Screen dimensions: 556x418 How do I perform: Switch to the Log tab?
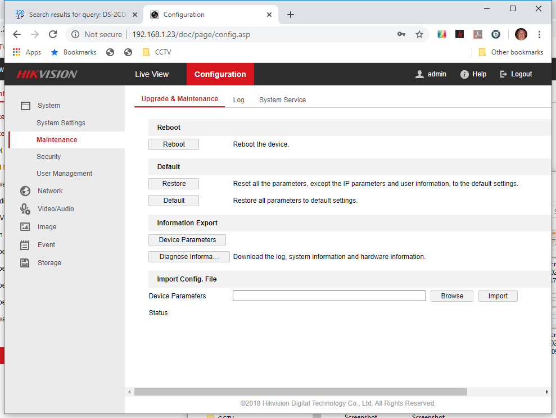238,100
